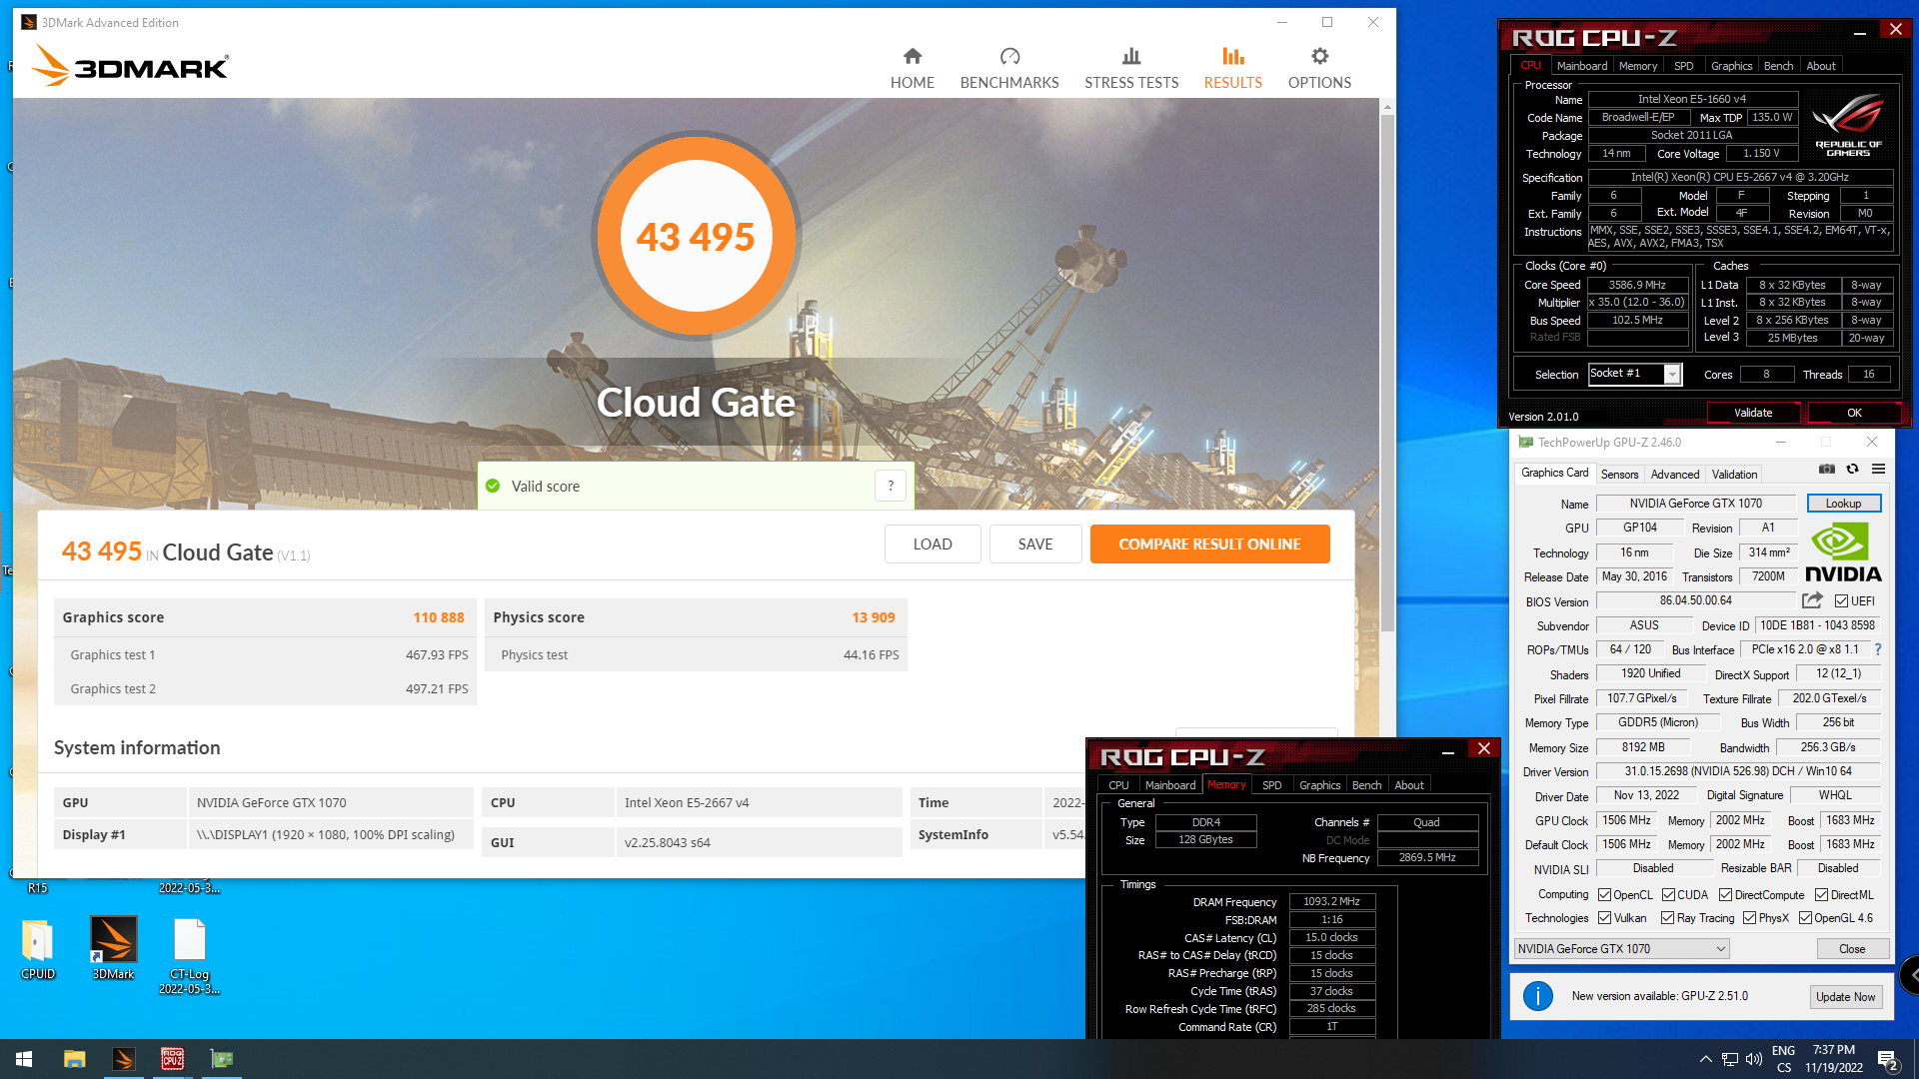Click the green Valid score check icon
Screen dimensions: 1919x1079
pos(493,486)
